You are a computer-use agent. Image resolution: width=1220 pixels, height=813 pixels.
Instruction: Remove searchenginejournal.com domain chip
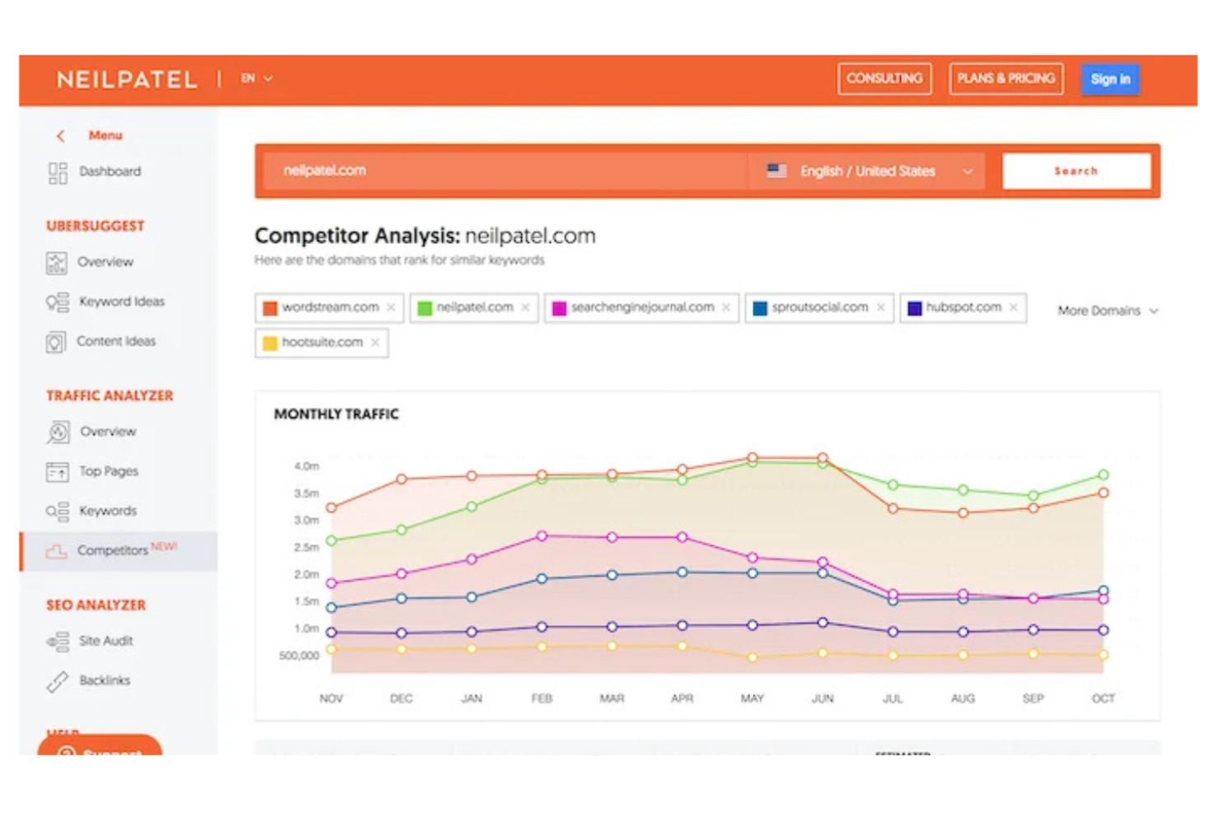(x=726, y=307)
